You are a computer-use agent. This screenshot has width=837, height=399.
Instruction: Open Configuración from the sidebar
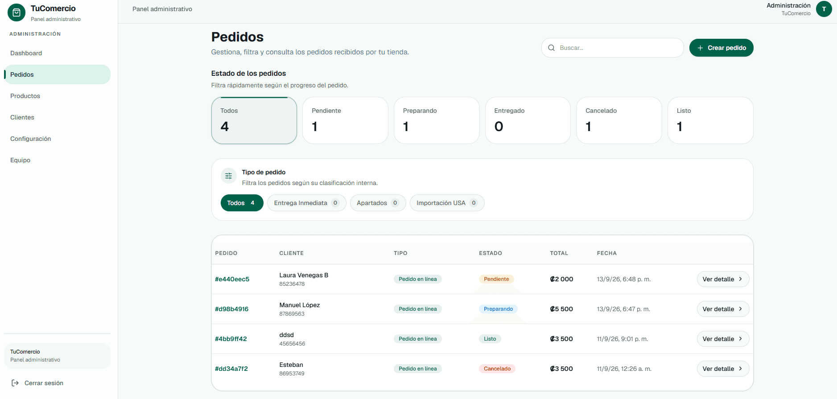click(x=57, y=139)
